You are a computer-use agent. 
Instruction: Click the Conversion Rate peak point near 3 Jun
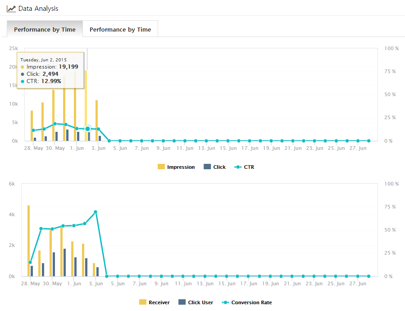tap(96, 212)
